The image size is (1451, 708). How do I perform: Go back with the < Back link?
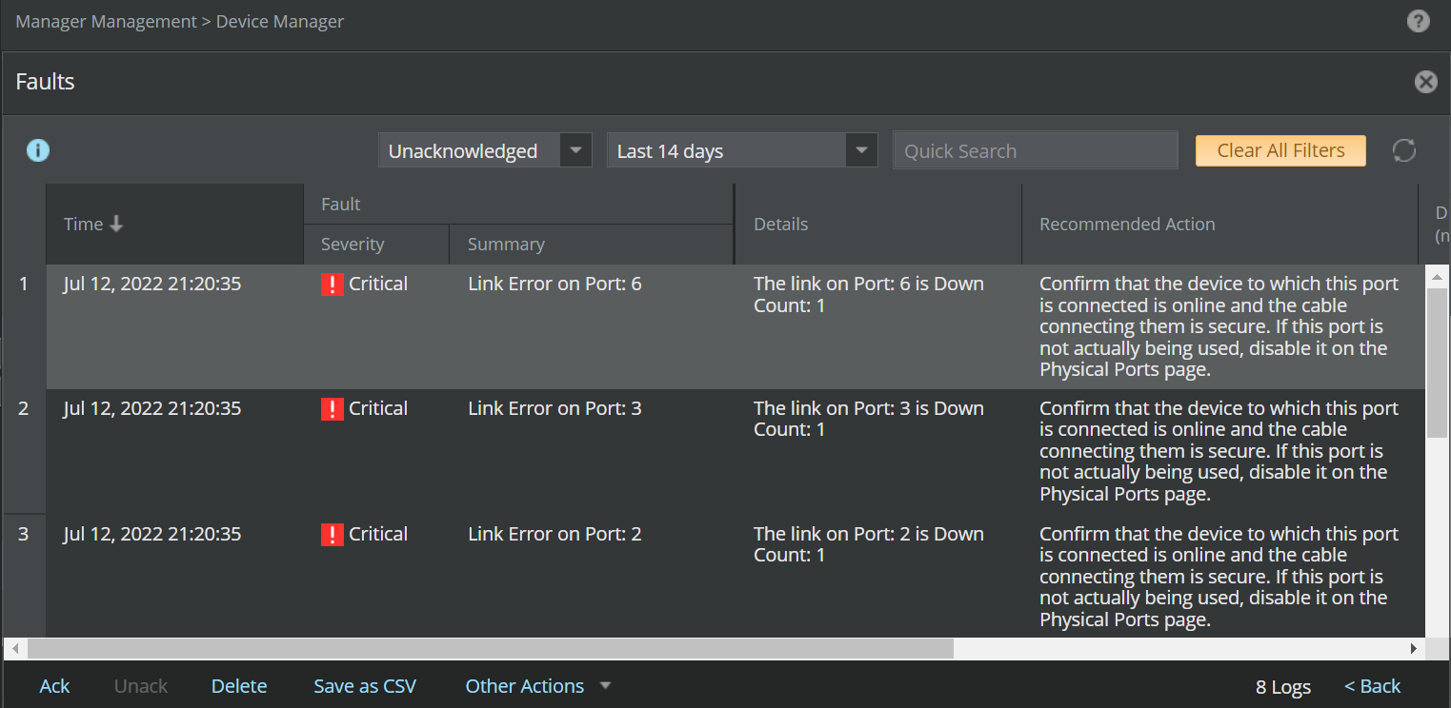coord(1373,686)
